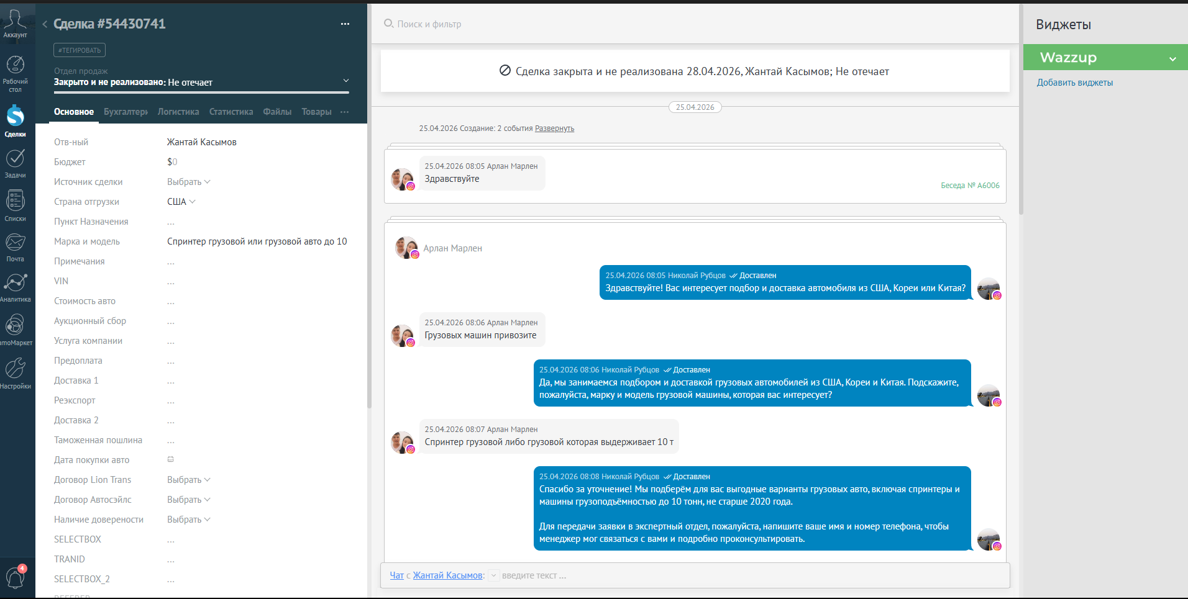Switch to Основное tab
The width and height of the screenshot is (1188, 599).
tap(73, 112)
